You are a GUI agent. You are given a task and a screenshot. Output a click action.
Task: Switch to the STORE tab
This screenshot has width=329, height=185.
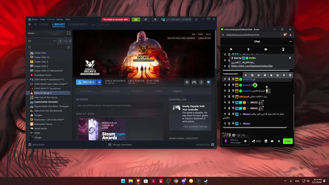44,24
